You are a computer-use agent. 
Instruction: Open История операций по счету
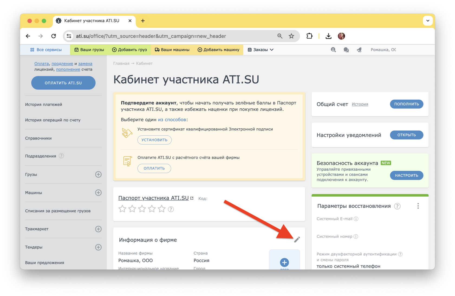click(53, 120)
